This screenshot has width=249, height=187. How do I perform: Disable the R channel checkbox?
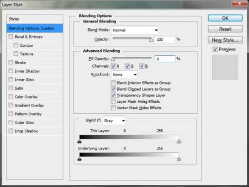click(113, 66)
